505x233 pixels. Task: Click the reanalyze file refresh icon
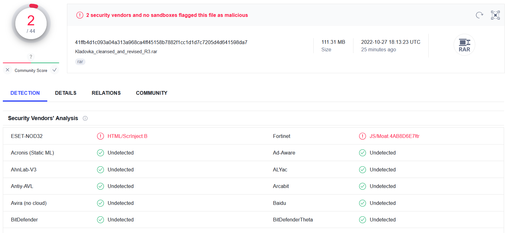(x=479, y=15)
